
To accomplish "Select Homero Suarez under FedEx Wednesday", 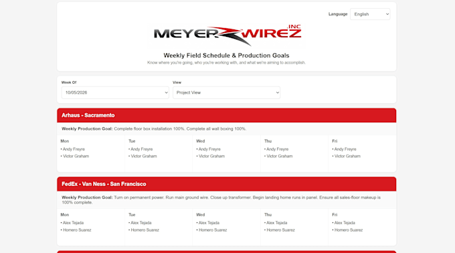I will [213, 230].
